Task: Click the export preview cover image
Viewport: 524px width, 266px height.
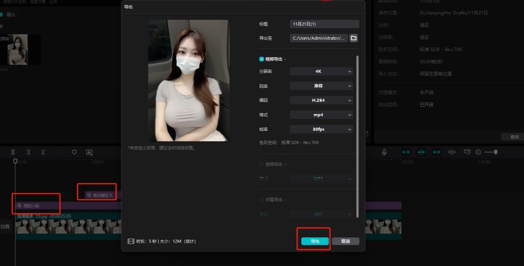Action: coord(189,81)
